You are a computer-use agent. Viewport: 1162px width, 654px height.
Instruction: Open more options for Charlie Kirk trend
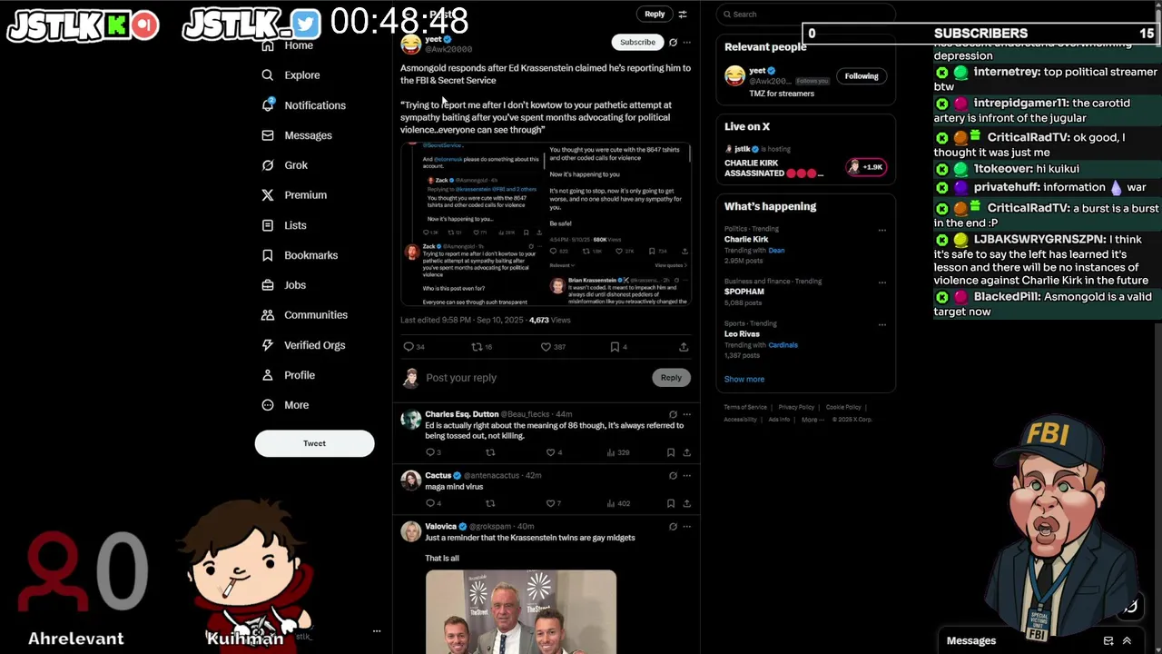(881, 230)
